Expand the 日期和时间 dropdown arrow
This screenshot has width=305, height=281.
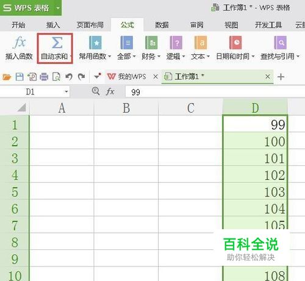coord(253,56)
